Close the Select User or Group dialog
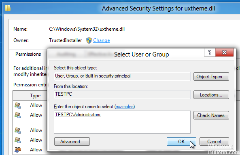The height and width of the screenshot is (155, 240). pyautogui.click(x=224, y=52)
